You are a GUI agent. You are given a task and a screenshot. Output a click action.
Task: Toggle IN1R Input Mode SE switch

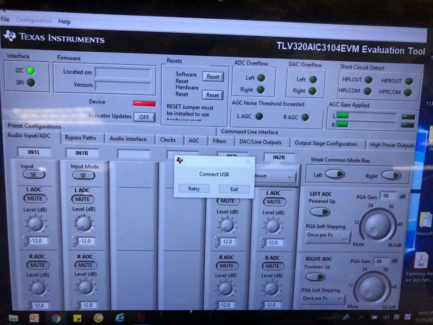click(83, 175)
